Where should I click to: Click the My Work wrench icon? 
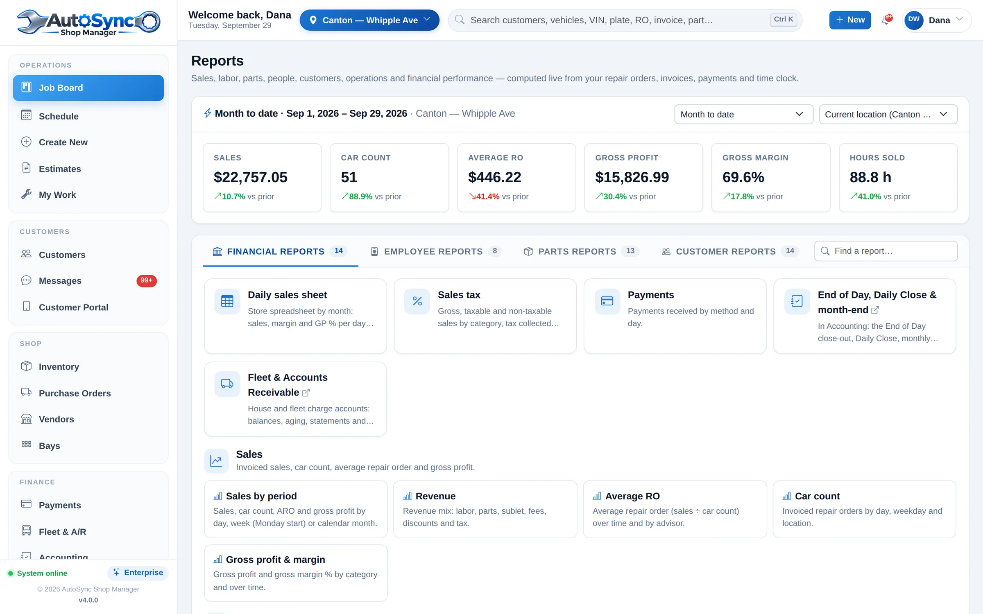pyautogui.click(x=26, y=194)
